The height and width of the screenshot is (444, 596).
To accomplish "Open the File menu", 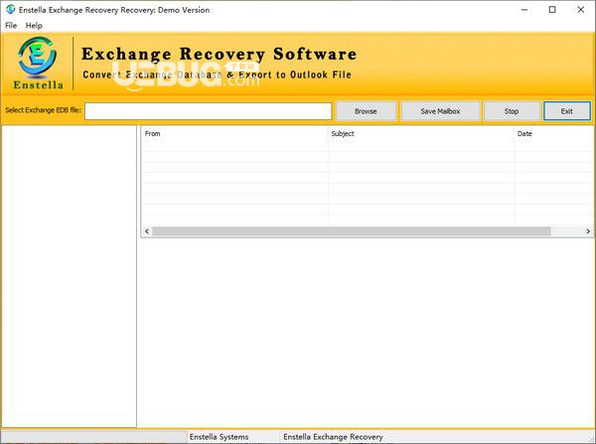I will [11, 26].
